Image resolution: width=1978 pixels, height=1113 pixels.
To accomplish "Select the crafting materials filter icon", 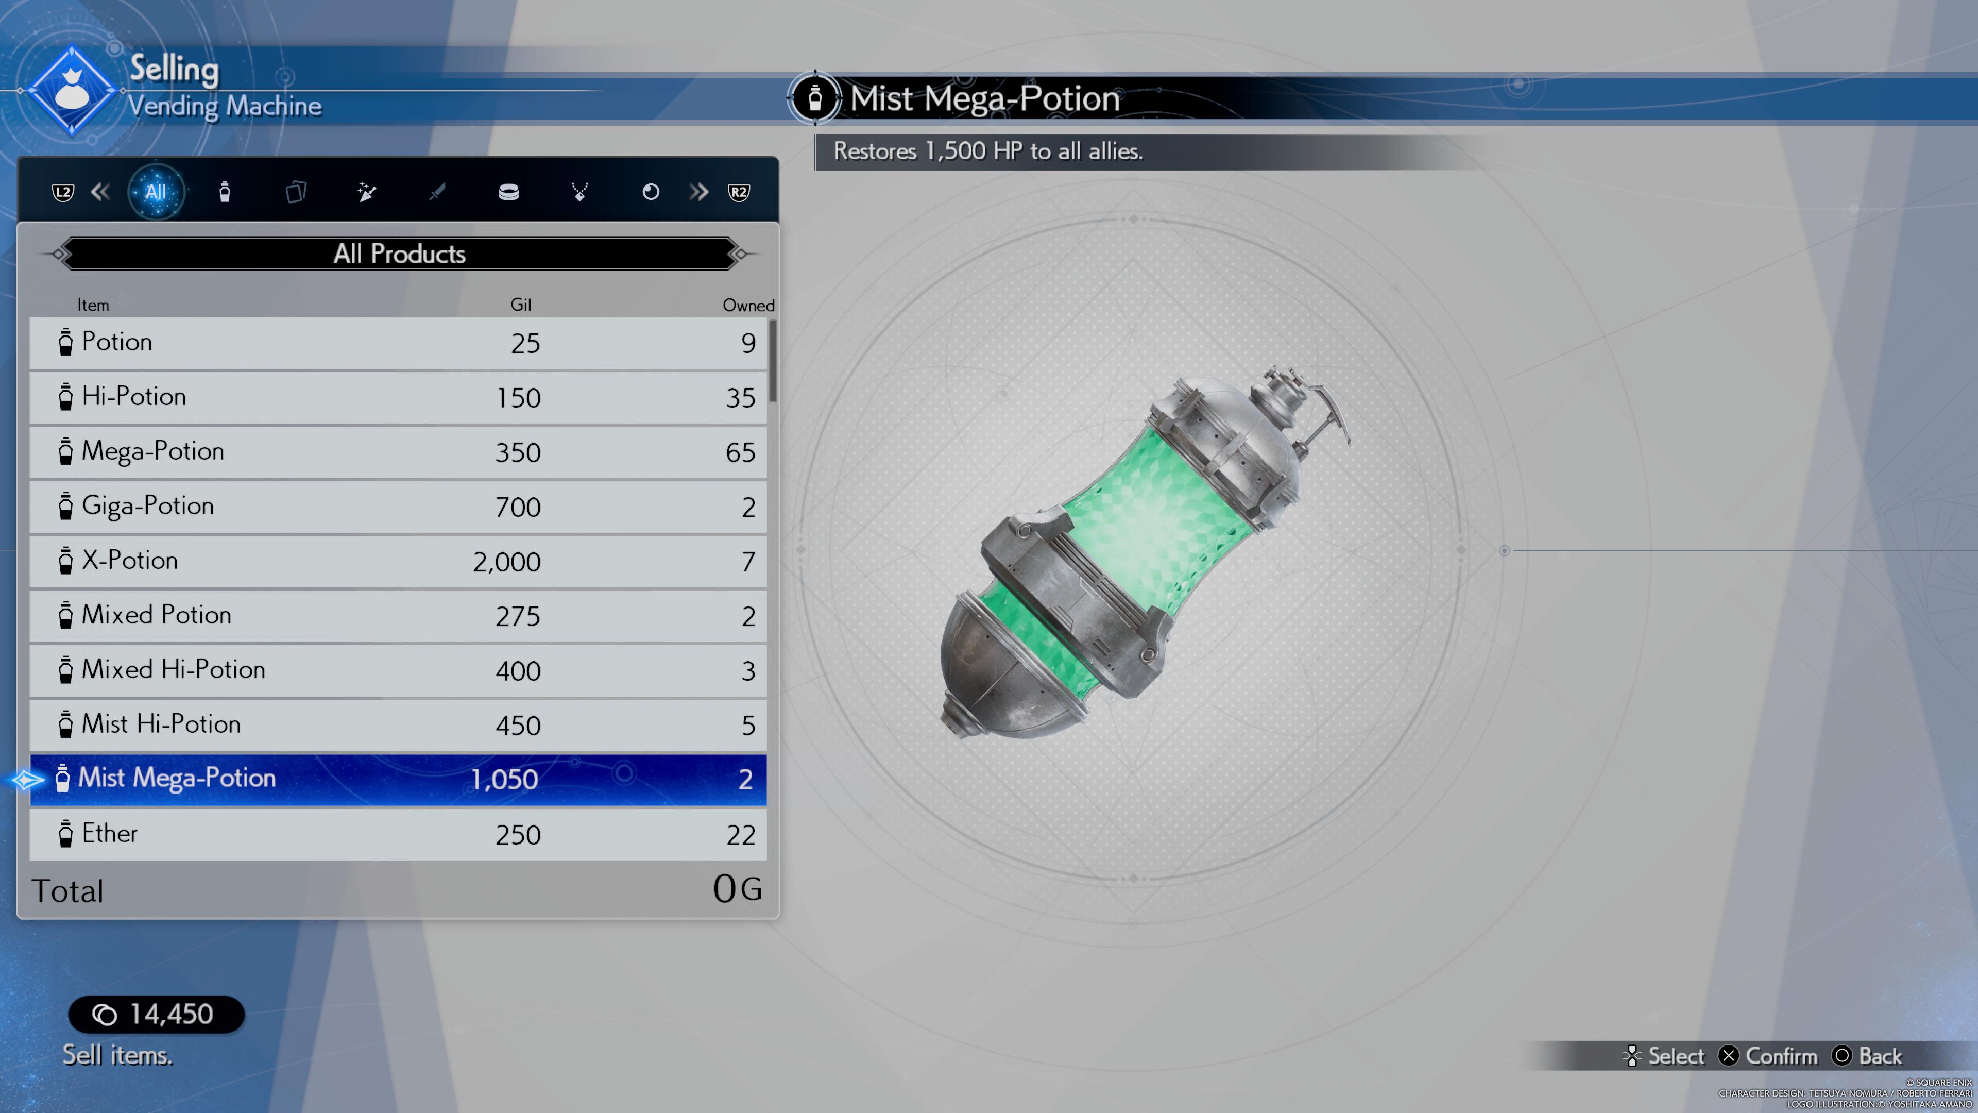I will (367, 190).
